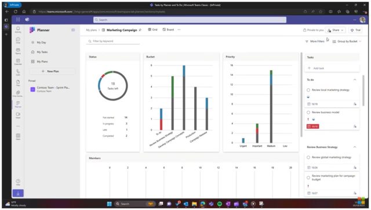Open Calls in the Teams rail
This screenshot has width=371, height=210.
pos(18,72)
